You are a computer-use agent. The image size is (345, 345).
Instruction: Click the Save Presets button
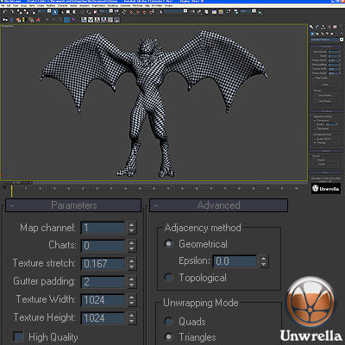(325, 96)
